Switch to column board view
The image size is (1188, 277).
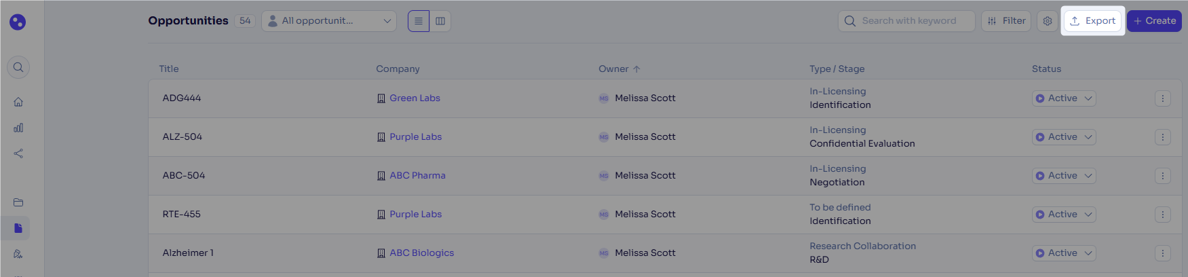click(440, 21)
